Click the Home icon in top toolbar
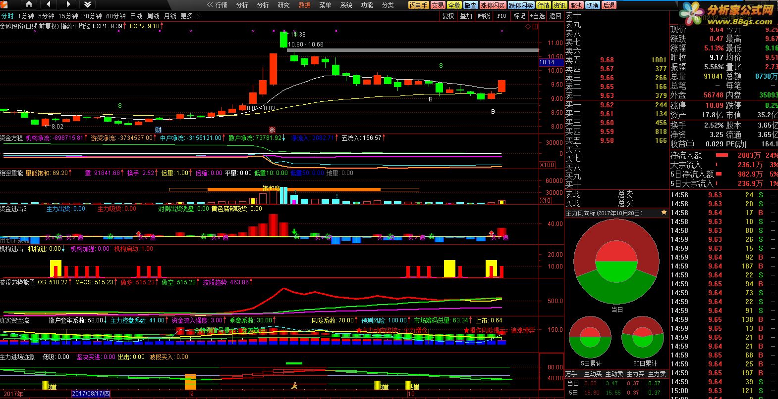This screenshot has height=399, width=778. click(28, 4)
